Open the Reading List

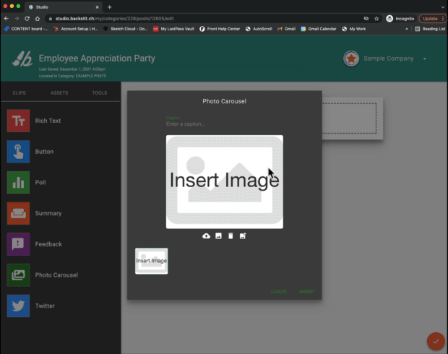(430, 29)
